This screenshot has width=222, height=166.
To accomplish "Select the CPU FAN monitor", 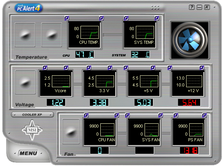I will (x=100, y=132).
